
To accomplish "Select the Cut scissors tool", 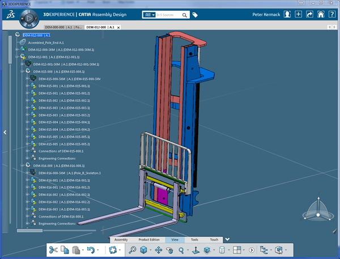I will [x=53, y=250].
